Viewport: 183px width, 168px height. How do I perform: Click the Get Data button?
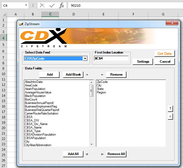click(165, 53)
